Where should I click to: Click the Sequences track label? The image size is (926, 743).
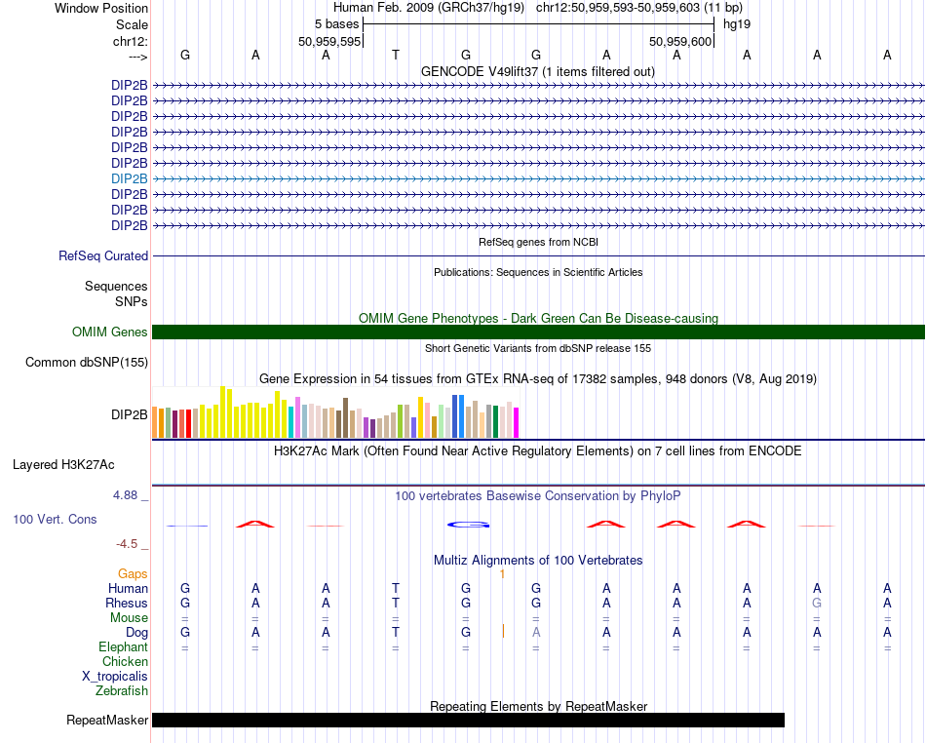click(116, 287)
